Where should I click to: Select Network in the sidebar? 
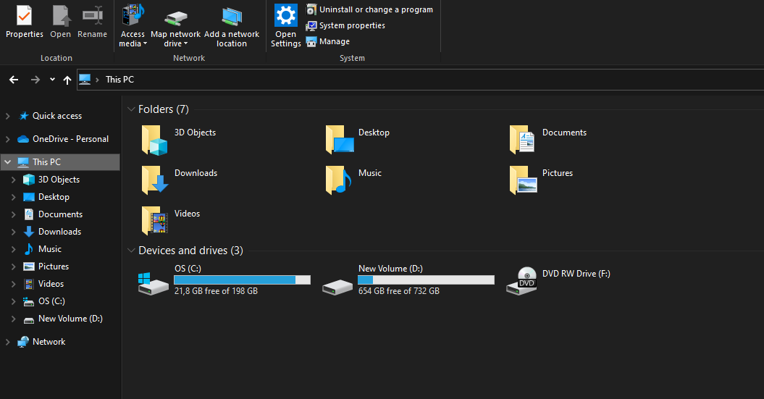point(49,342)
